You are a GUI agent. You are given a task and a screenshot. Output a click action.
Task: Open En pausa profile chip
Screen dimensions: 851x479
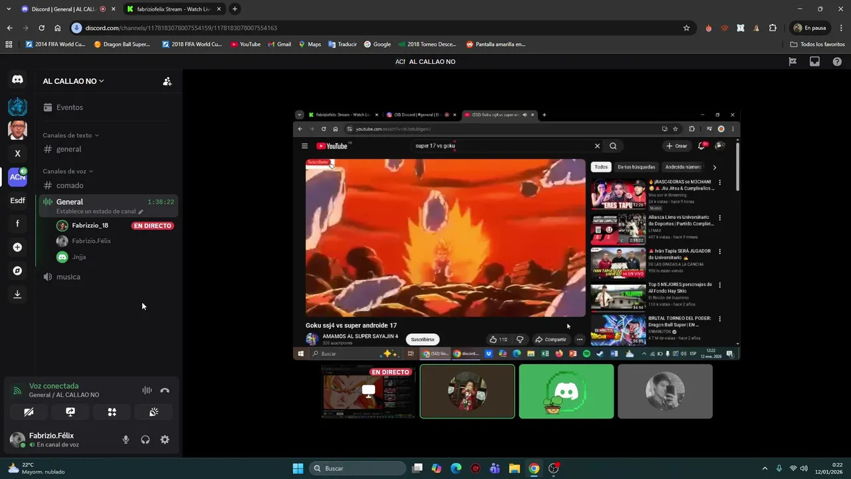tap(810, 28)
